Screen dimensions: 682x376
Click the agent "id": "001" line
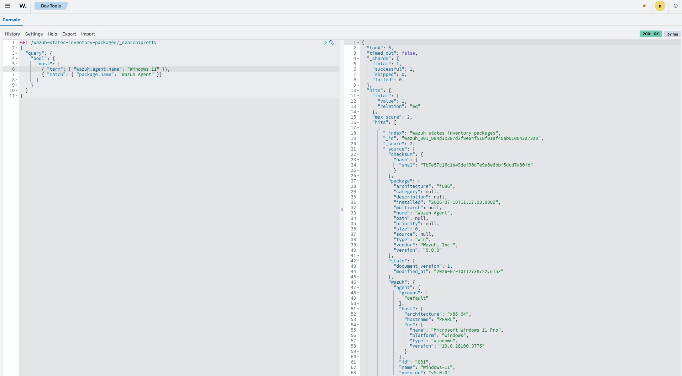tap(415, 362)
